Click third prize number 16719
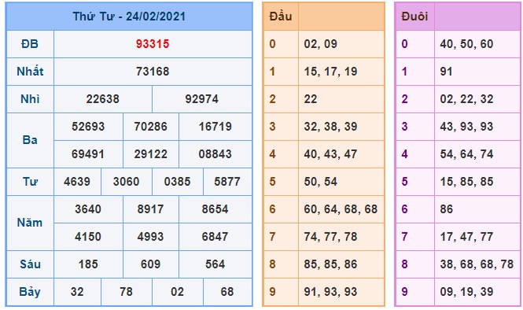Viewport: 523px width, 310px height. pyautogui.click(x=215, y=127)
